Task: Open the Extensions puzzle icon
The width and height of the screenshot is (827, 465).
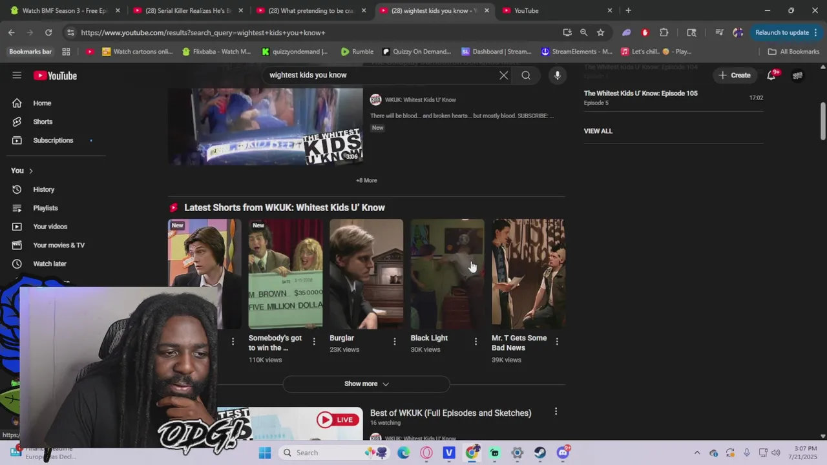Action: pos(664,32)
